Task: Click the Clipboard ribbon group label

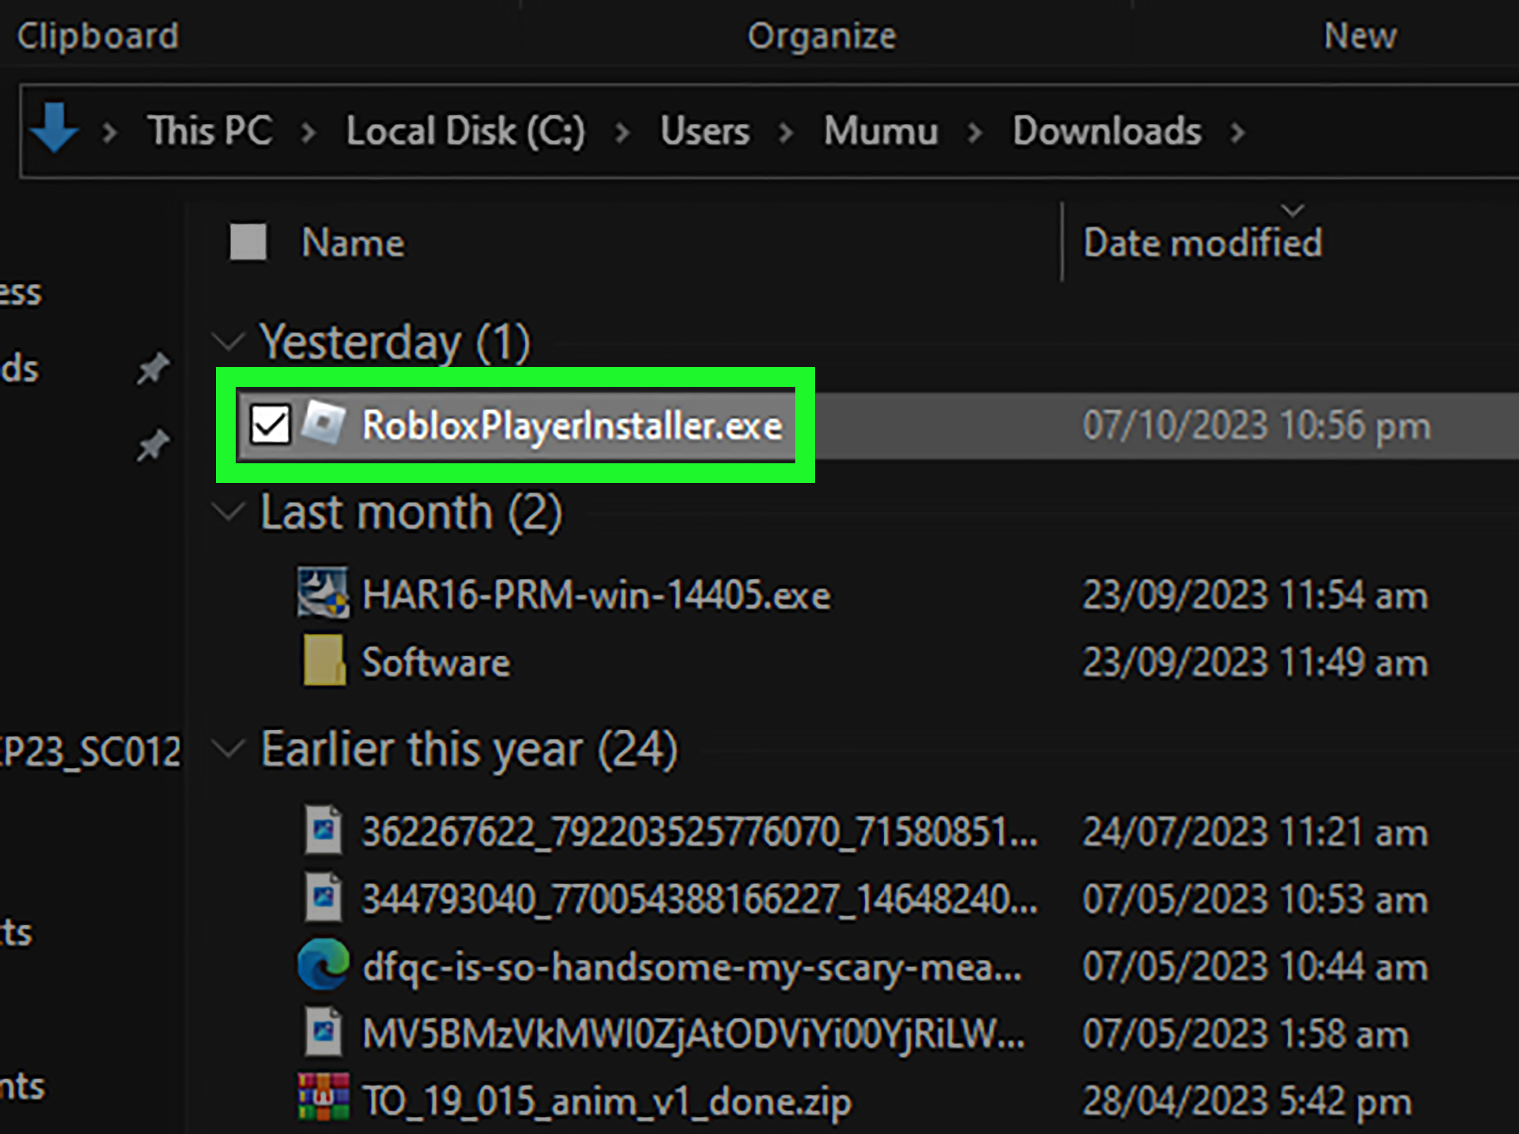Action: (97, 36)
